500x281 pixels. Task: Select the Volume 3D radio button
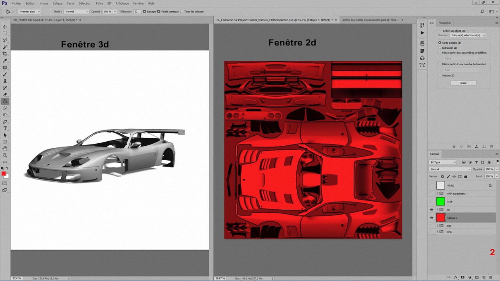coord(440,75)
